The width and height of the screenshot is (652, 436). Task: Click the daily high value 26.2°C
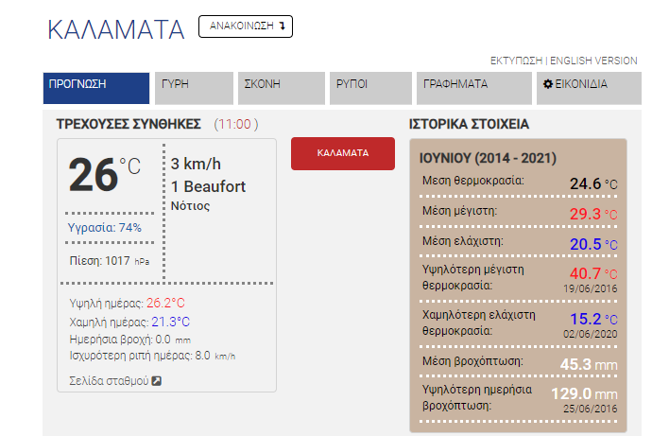point(165,303)
